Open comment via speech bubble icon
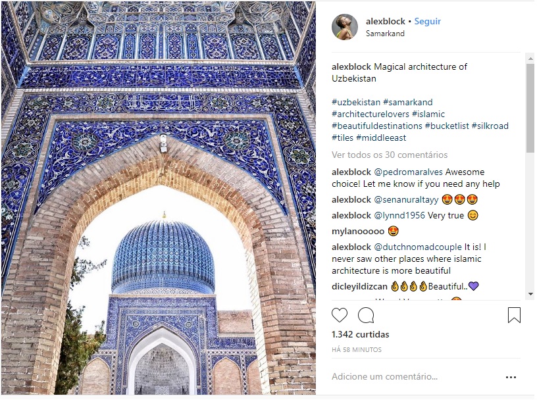The height and width of the screenshot is (400, 537). pyautogui.click(x=366, y=315)
